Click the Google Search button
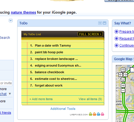Image resolution: width=134 pixels, height=122 pixels. coord(119,1)
